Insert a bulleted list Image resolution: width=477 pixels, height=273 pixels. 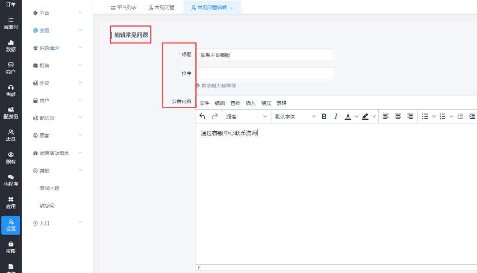425,116
